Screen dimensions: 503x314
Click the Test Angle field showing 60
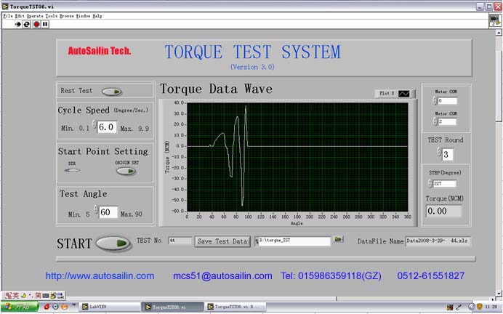click(108, 212)
